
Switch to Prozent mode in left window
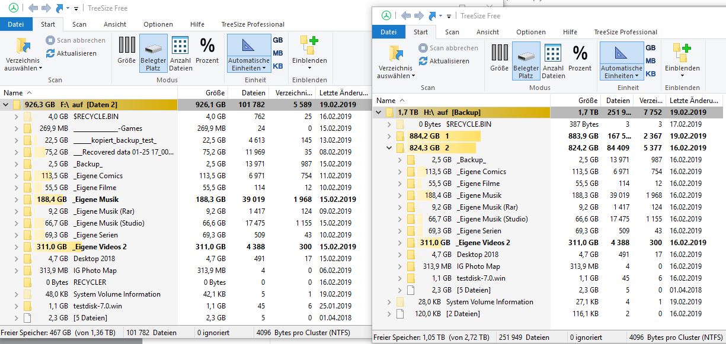(x=207, y=50)
